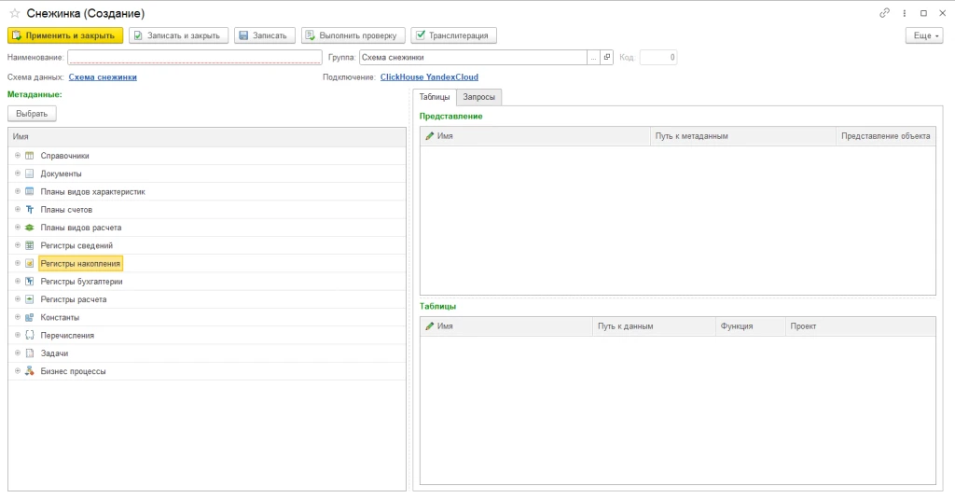Click the Регистры сведений icon
Screen dimensions: 955x498
(x=29, y=245)
